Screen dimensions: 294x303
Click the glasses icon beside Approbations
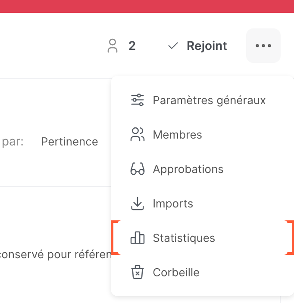point(138,169)
